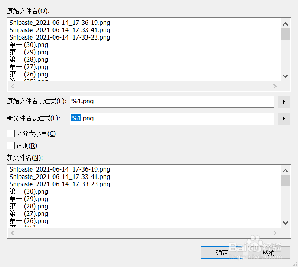Viewport: 298px width, 267px height.
Task: Click left arrow of original filenames horizontal scrollbar
Action: point(13,86)
